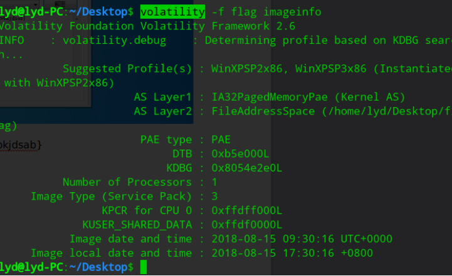
Task: Click 'FileAddressSpace' value of AS Layer2
Action: [263, 111]
